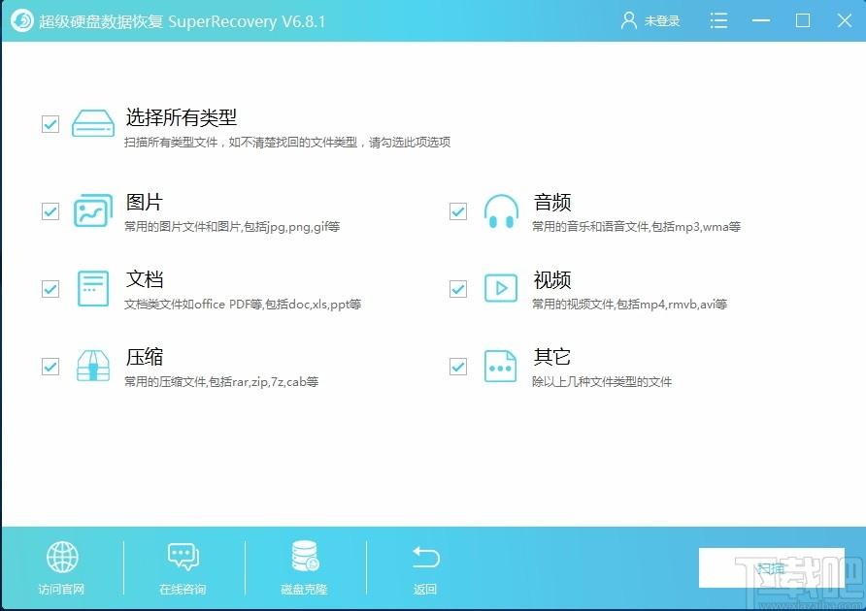Click the 访问官网 label

[x=61, y=590]
